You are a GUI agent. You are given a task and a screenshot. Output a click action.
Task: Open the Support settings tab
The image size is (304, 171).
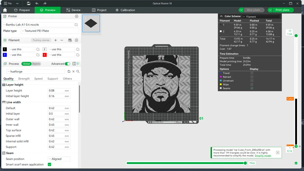click(x=53, y=79)
